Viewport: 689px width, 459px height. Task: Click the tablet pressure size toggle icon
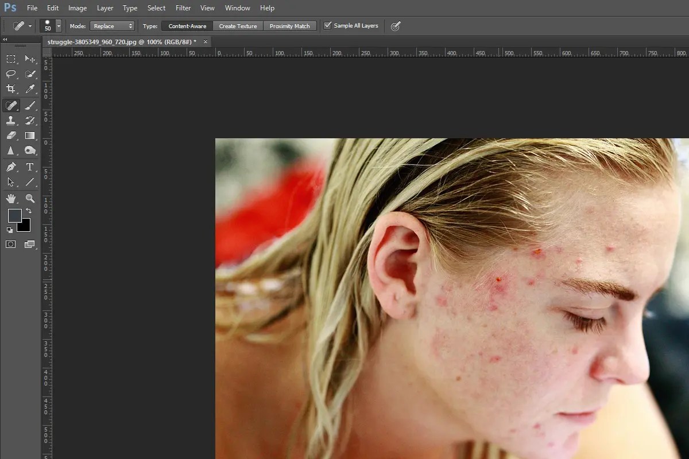pos(395,25)
